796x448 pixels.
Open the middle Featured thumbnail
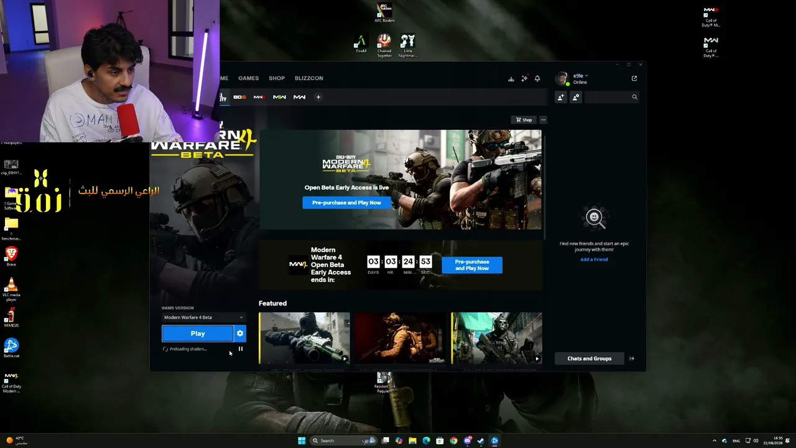click(400, 338)
